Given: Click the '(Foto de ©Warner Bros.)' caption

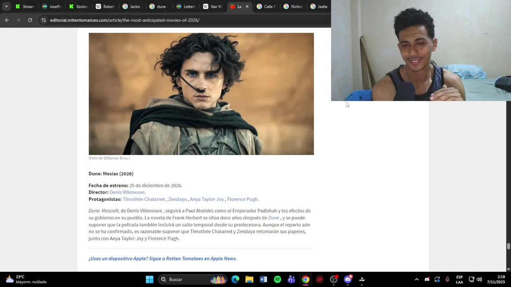Looking at the screenshot, I should pyautogui.click(x=109, y=158).
